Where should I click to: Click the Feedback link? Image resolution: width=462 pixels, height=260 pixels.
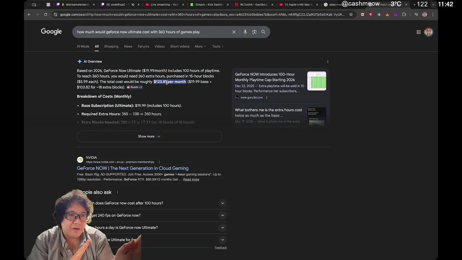tap(221, 247)
